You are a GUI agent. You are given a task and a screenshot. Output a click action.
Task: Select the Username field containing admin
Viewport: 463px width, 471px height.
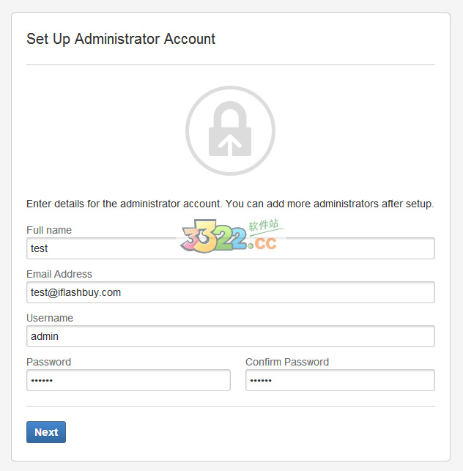pos(230,336)
